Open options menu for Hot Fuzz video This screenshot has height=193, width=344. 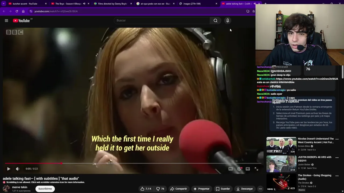coord(337,139)
